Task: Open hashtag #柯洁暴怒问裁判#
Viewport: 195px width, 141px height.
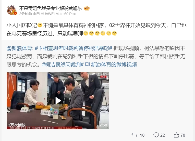Action: click(x=63, y=65)
